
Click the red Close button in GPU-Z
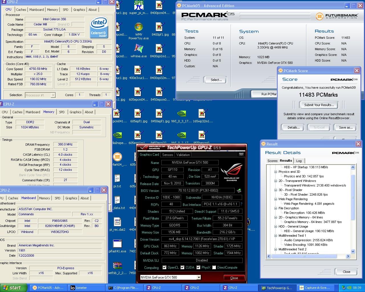(x=234, y=278)
